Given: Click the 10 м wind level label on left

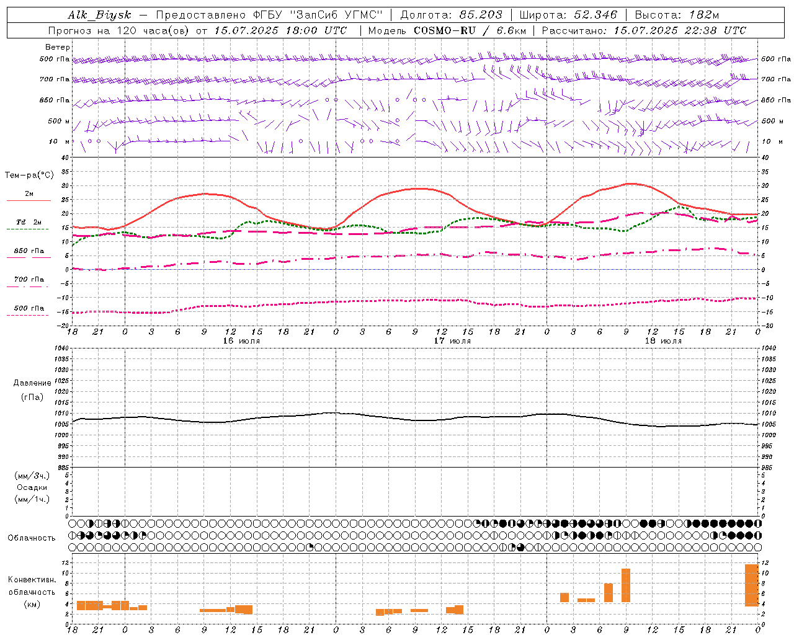Looking at the screenshot, I should coord(60,141).
